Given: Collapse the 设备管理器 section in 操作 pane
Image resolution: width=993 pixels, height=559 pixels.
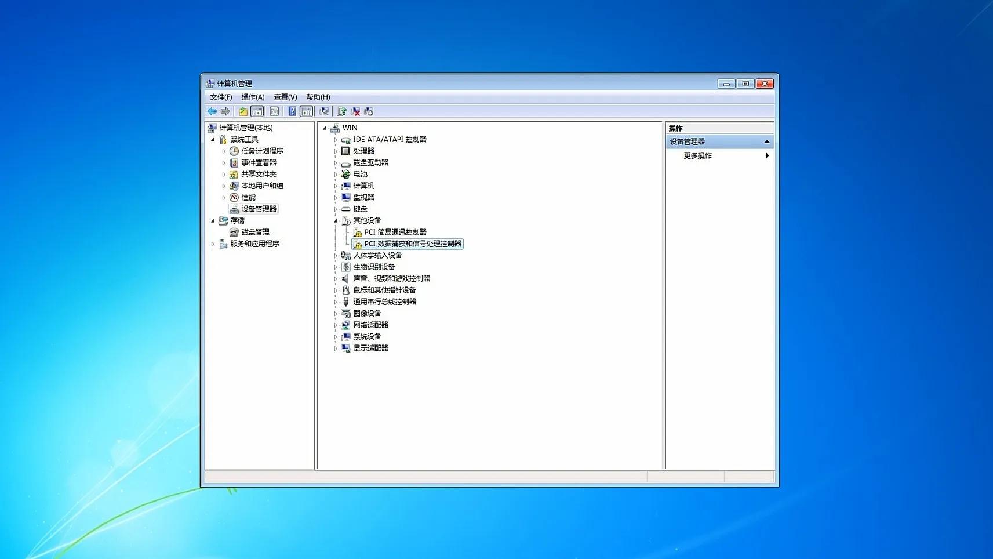Looking at the screenshot, I should coord(767,141).
